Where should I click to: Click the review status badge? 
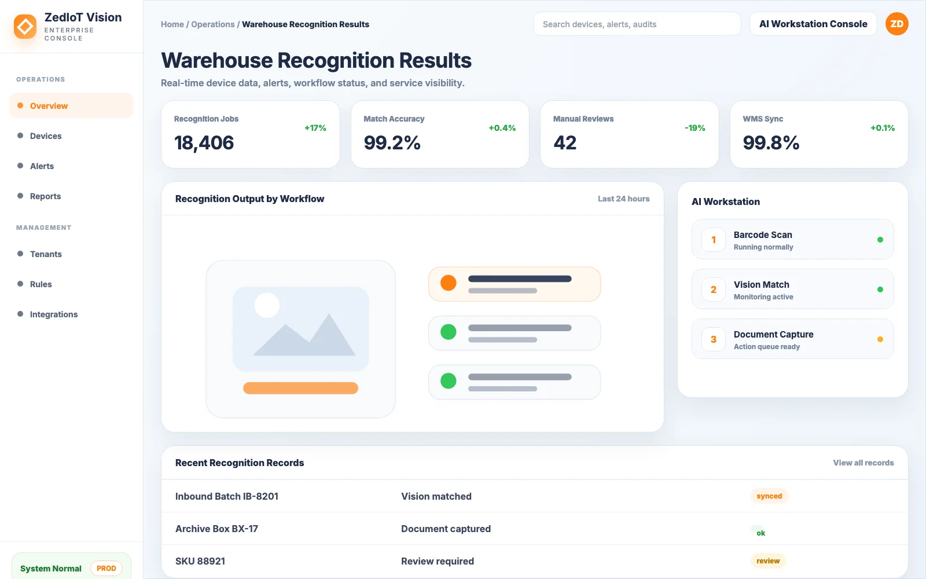768,560
